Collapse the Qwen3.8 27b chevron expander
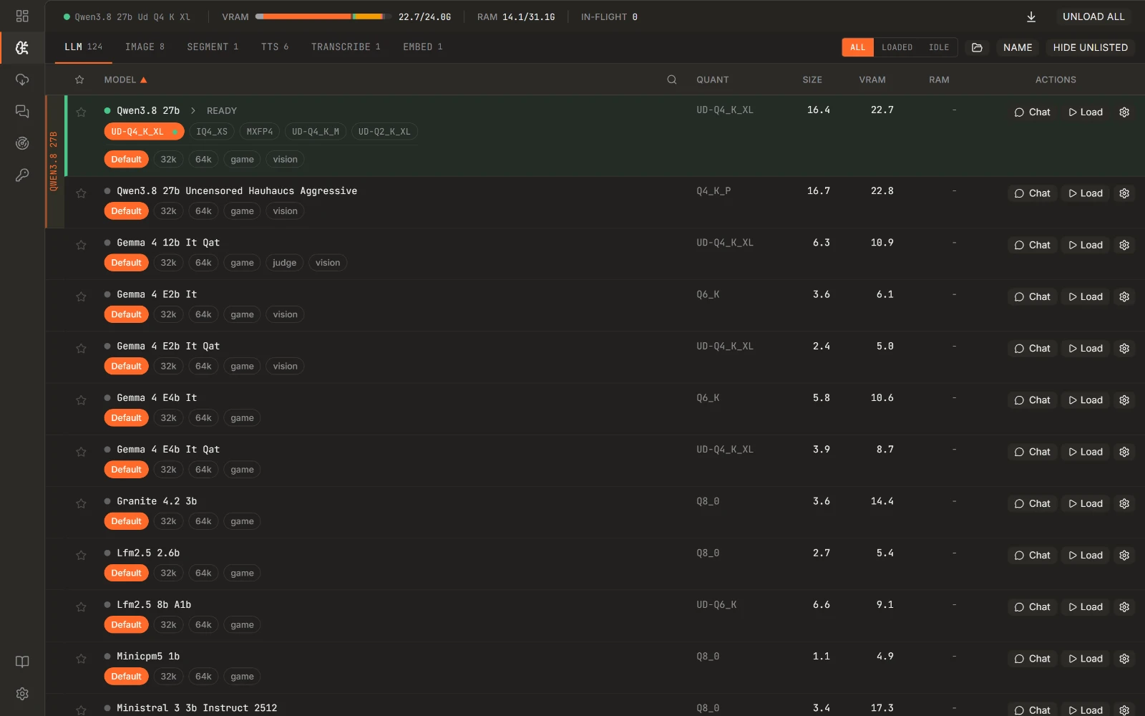1145x716 pixels. [193, 110]
